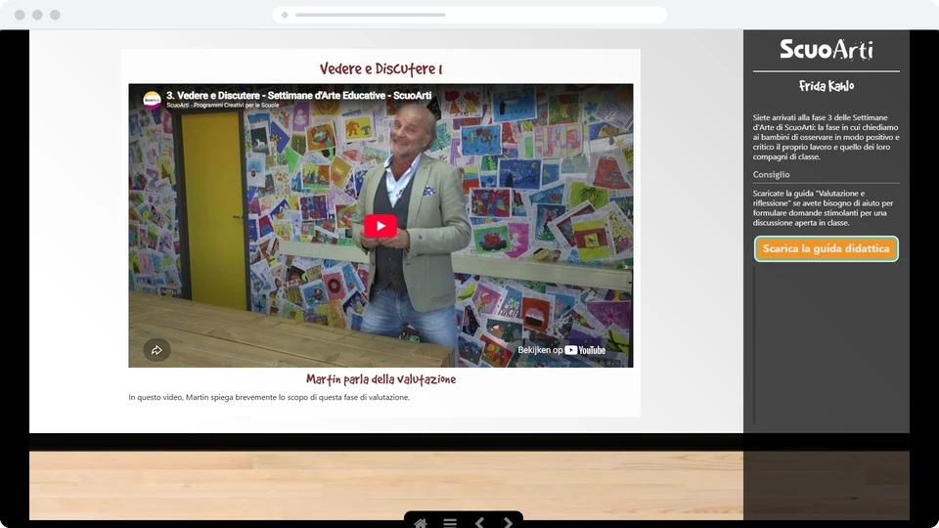Open the hamburger menu in bottom bar

(x=450, y=522)
